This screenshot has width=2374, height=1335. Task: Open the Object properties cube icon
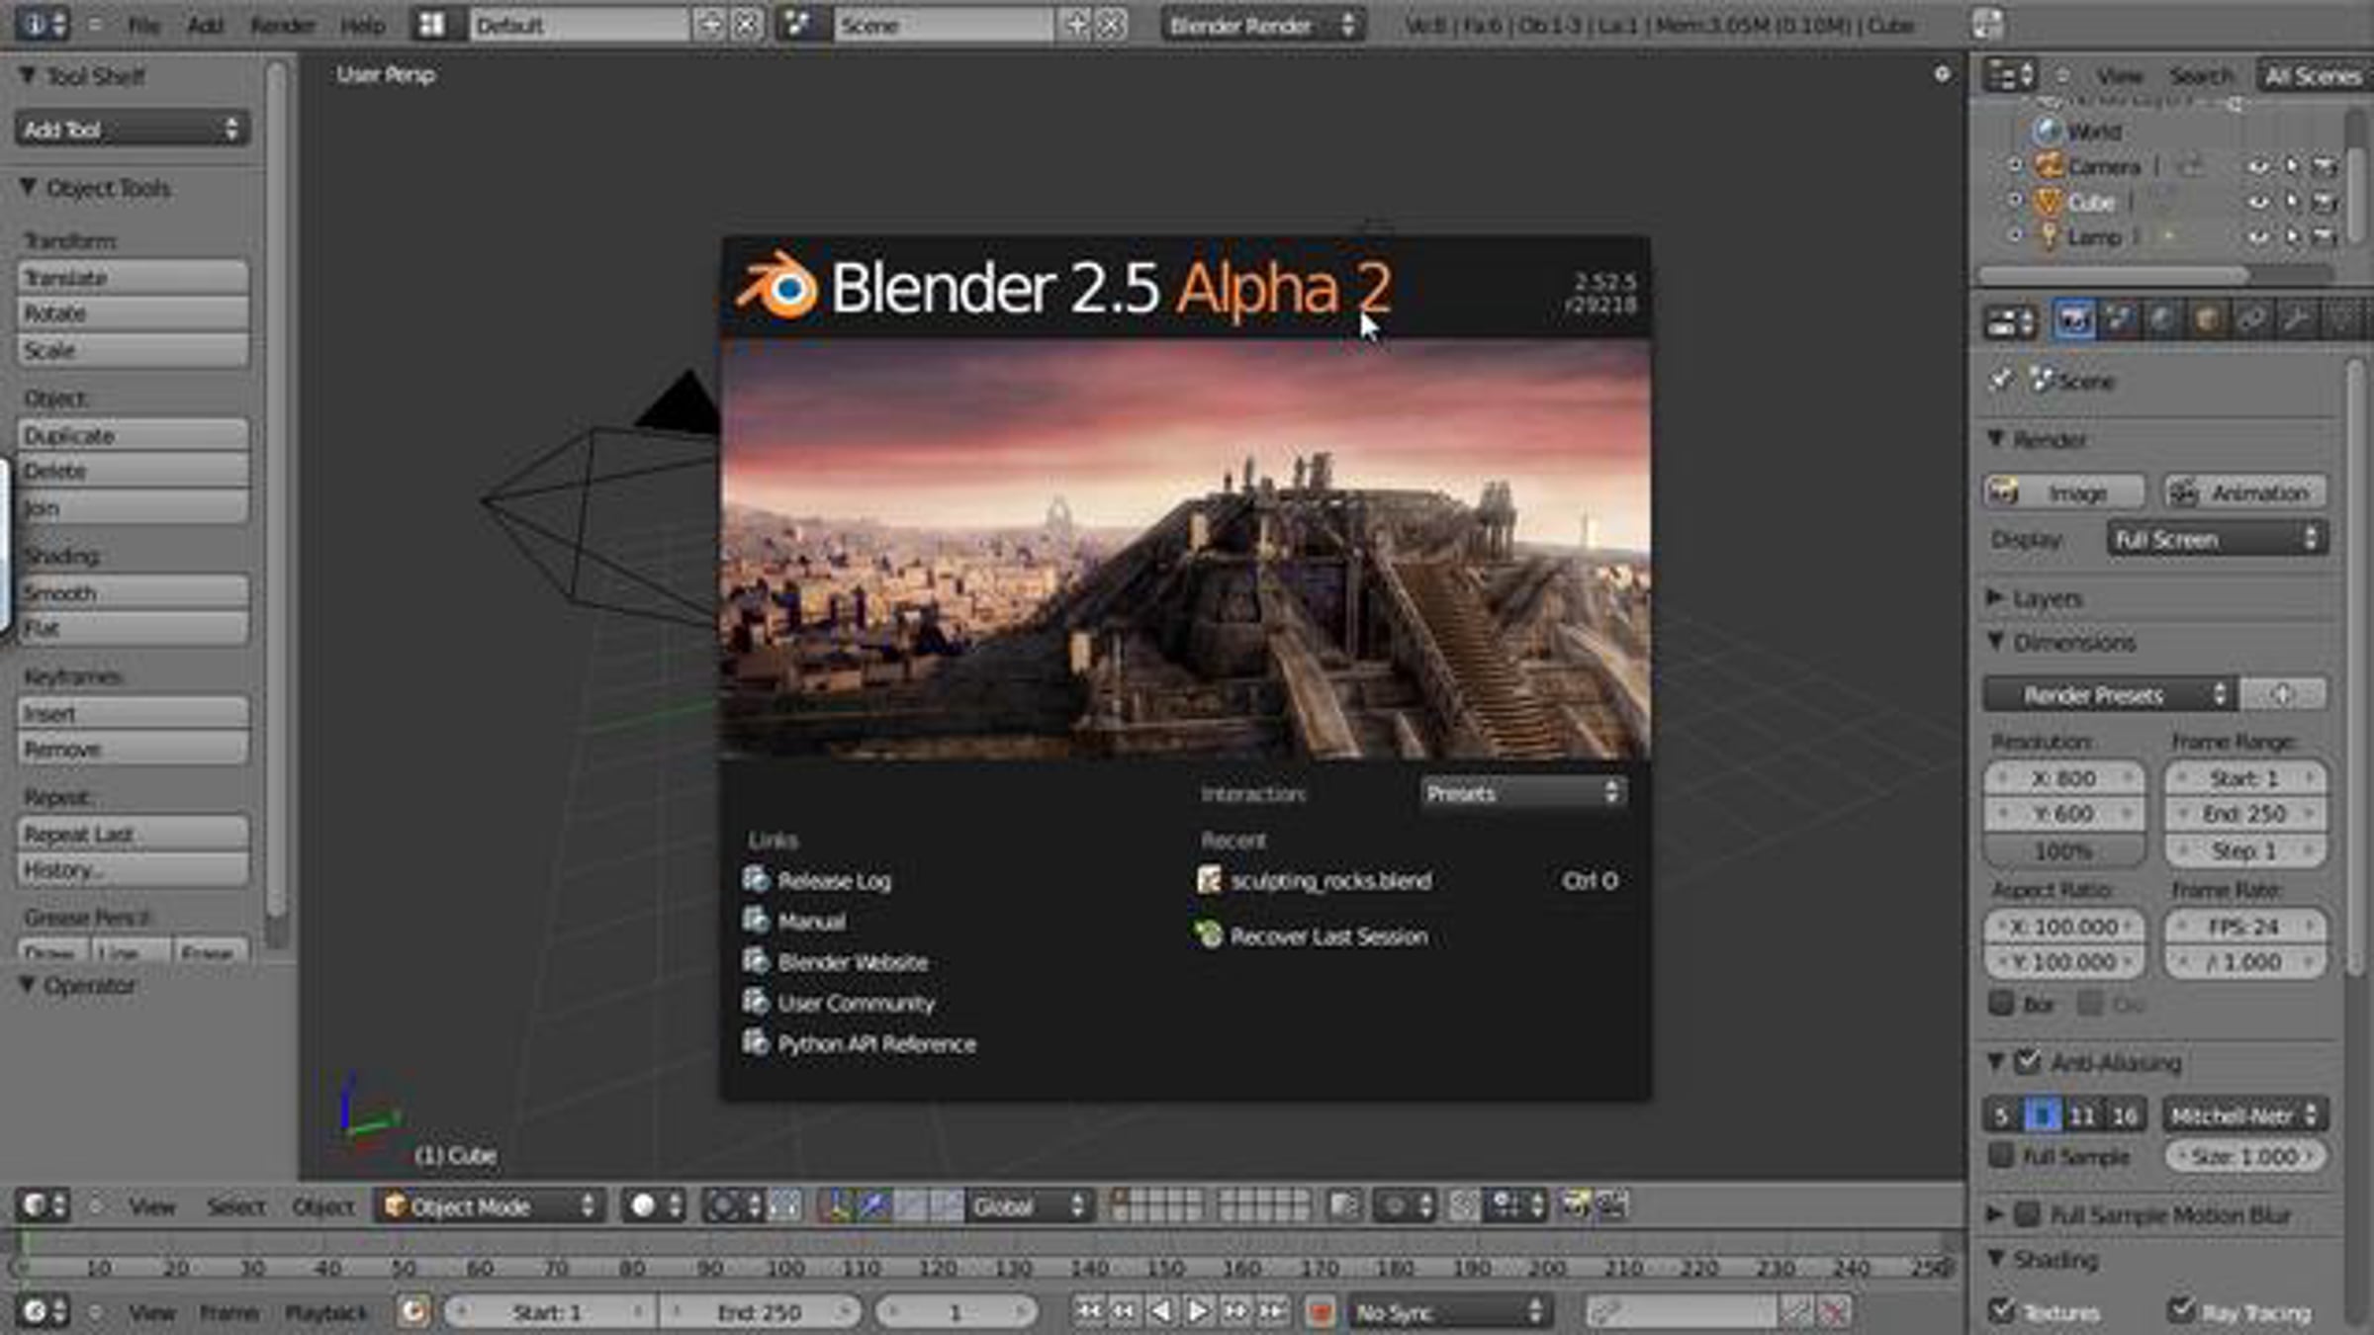coord(2207,320)
